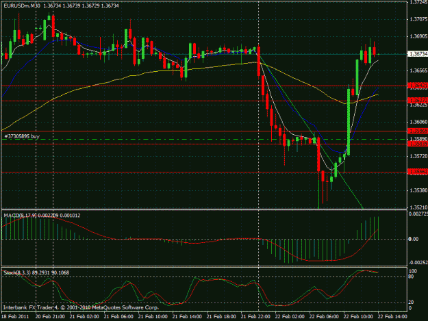
Task: Click the MACD scale value -0.00252
Action: click(x=418, y=262)
